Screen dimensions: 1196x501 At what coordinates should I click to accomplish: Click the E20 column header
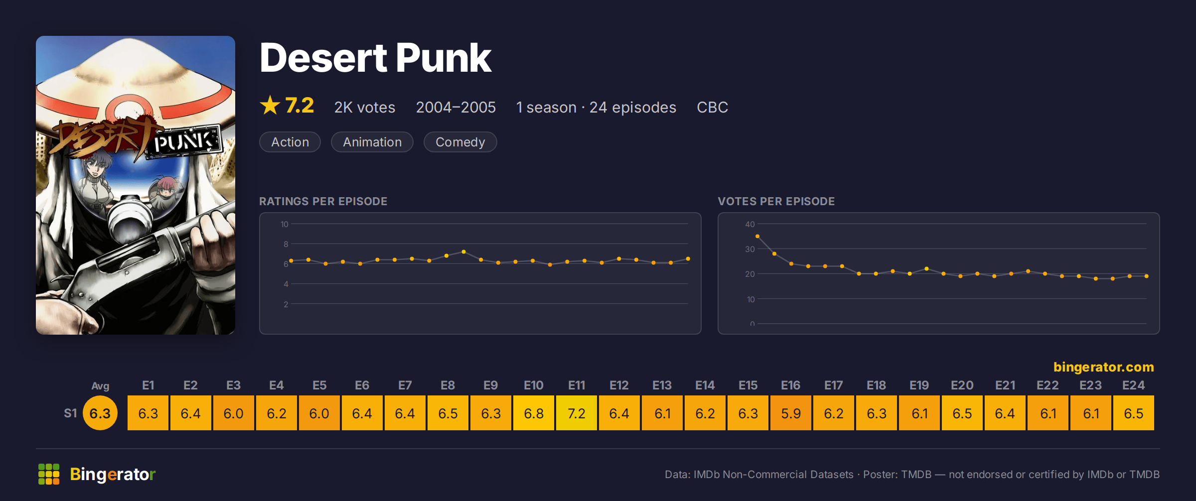[x=962, y=385]
